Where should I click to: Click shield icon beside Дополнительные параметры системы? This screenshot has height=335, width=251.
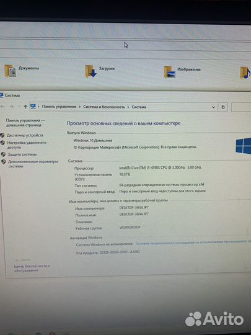tap(4, 161)
